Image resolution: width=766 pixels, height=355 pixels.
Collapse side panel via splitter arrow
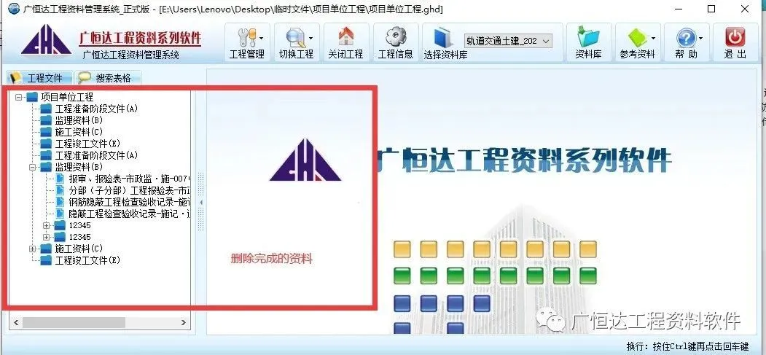click(200, 202)
